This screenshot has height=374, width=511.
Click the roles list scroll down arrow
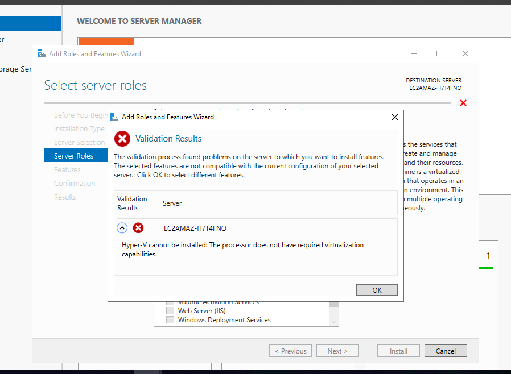tap(333, 322)
